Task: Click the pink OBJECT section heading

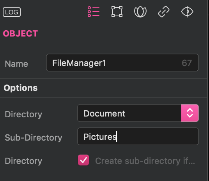Action: click(20, 33)
